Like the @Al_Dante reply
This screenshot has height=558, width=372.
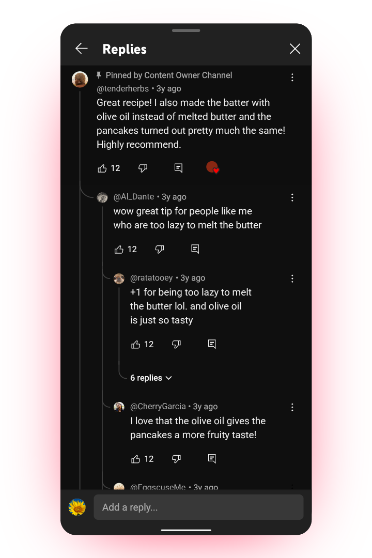coord(119,249)
